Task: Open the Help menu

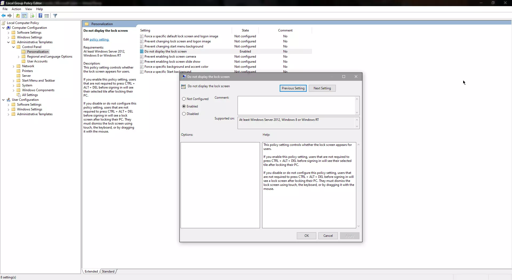Action: click(39, 9)
